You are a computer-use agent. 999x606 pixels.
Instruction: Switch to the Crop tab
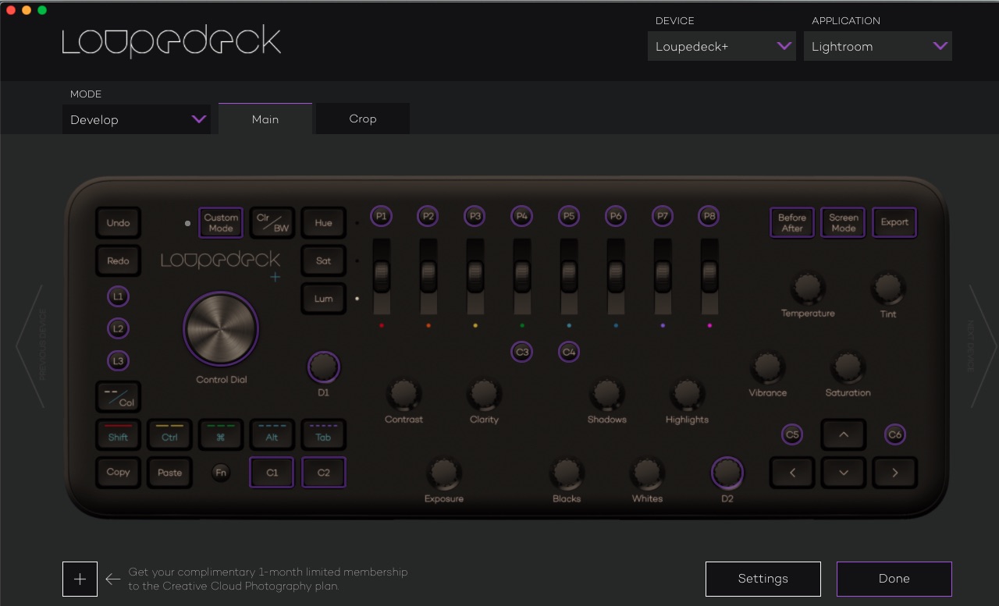pos(363,119)
